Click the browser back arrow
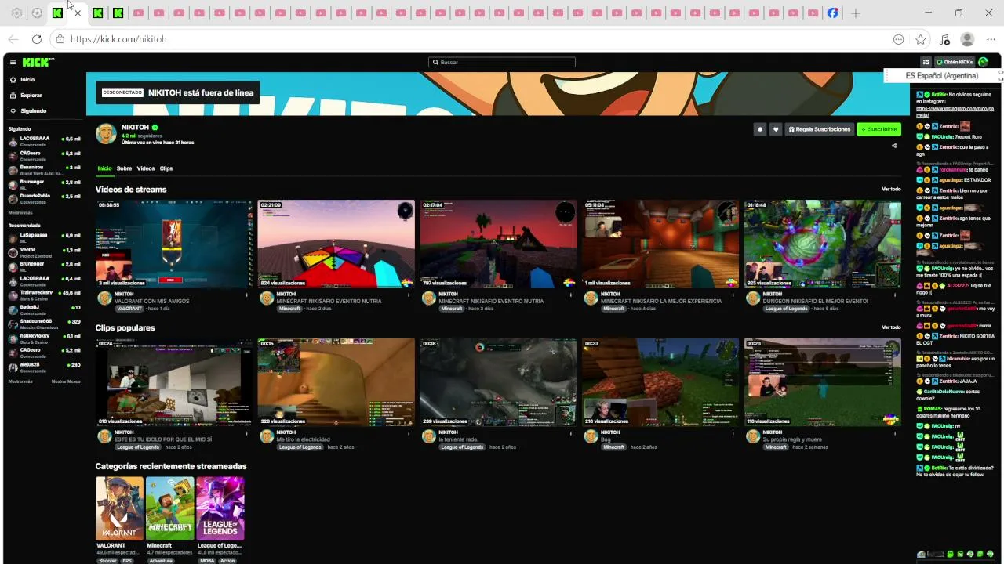 13,39
